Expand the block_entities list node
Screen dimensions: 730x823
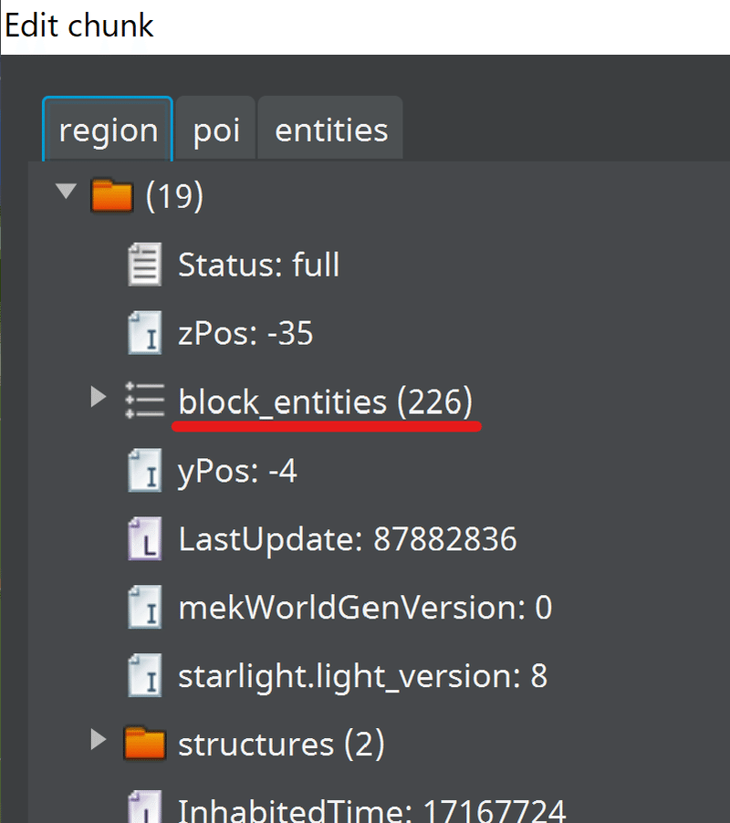[98, 396]
